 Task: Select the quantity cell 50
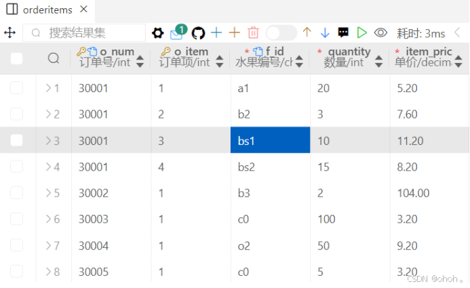(x=350, y=245)
